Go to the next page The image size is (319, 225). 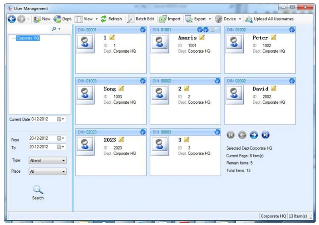click(254, 135)
